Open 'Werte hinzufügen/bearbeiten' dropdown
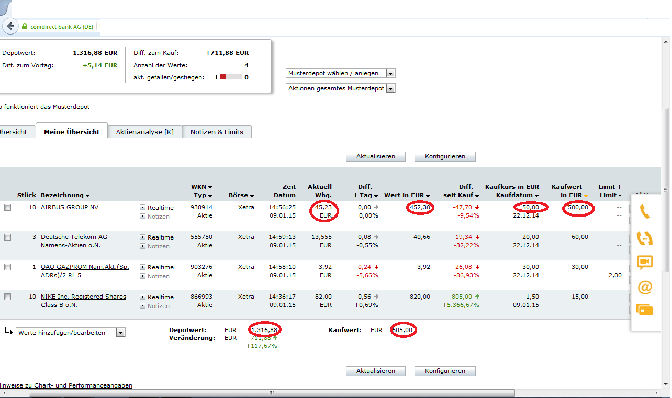This screenshot has height=398, width=672. 71,333
